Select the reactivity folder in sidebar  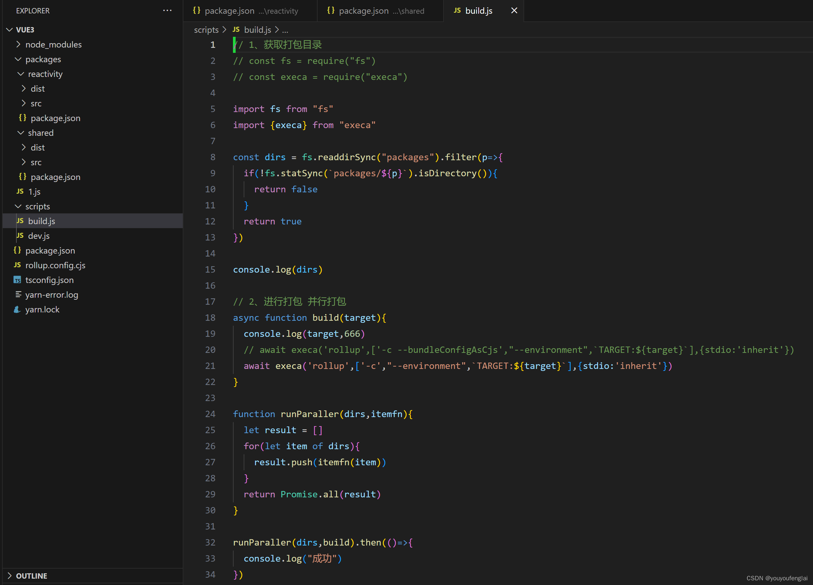click(x=45, y=74)
